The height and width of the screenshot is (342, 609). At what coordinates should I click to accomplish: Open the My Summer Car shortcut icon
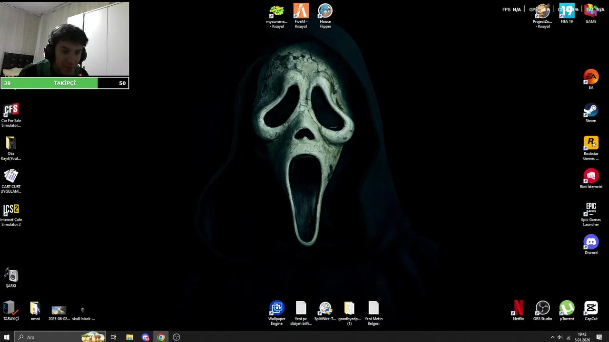pos(276,16)
